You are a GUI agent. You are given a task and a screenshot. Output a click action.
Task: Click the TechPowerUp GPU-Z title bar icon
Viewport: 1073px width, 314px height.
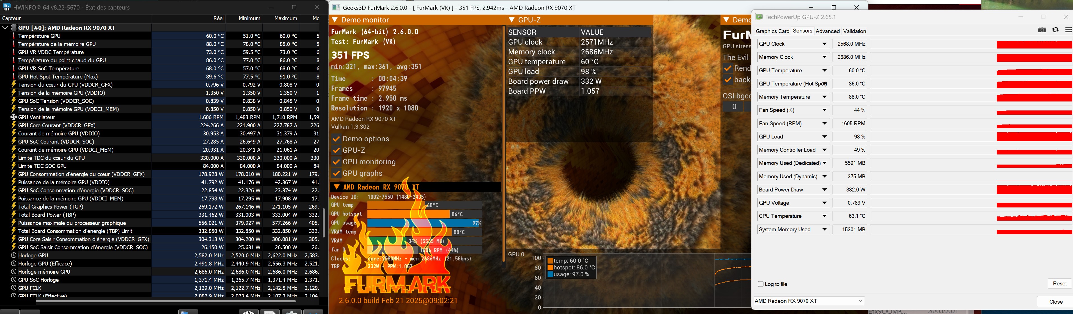(x=759, y=17)
